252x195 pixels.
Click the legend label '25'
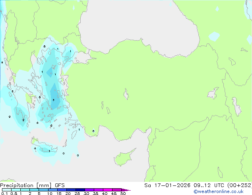77,193
